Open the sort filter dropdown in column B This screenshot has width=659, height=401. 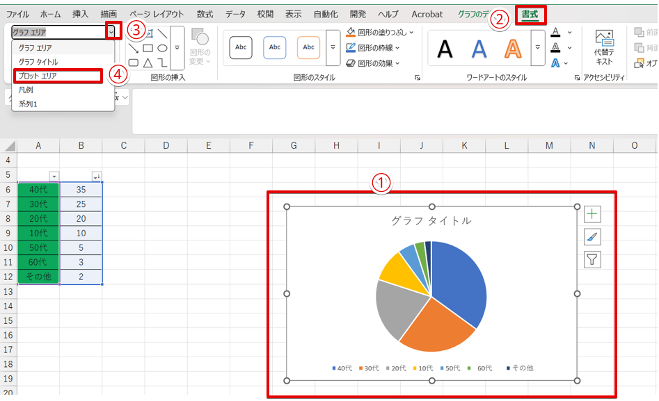[97, 177]
